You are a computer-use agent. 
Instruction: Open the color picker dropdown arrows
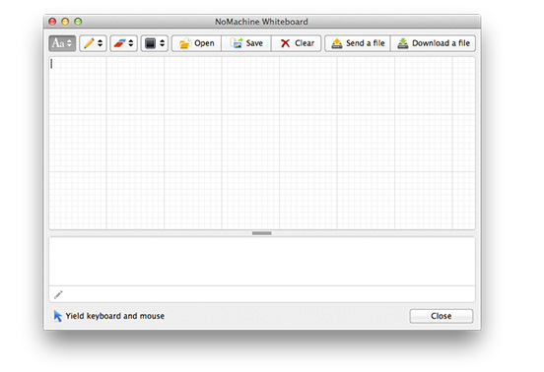tap(162, 43)
